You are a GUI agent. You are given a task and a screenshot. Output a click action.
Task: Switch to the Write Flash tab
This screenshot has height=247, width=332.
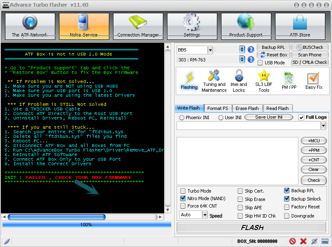(x=189, y=108)
